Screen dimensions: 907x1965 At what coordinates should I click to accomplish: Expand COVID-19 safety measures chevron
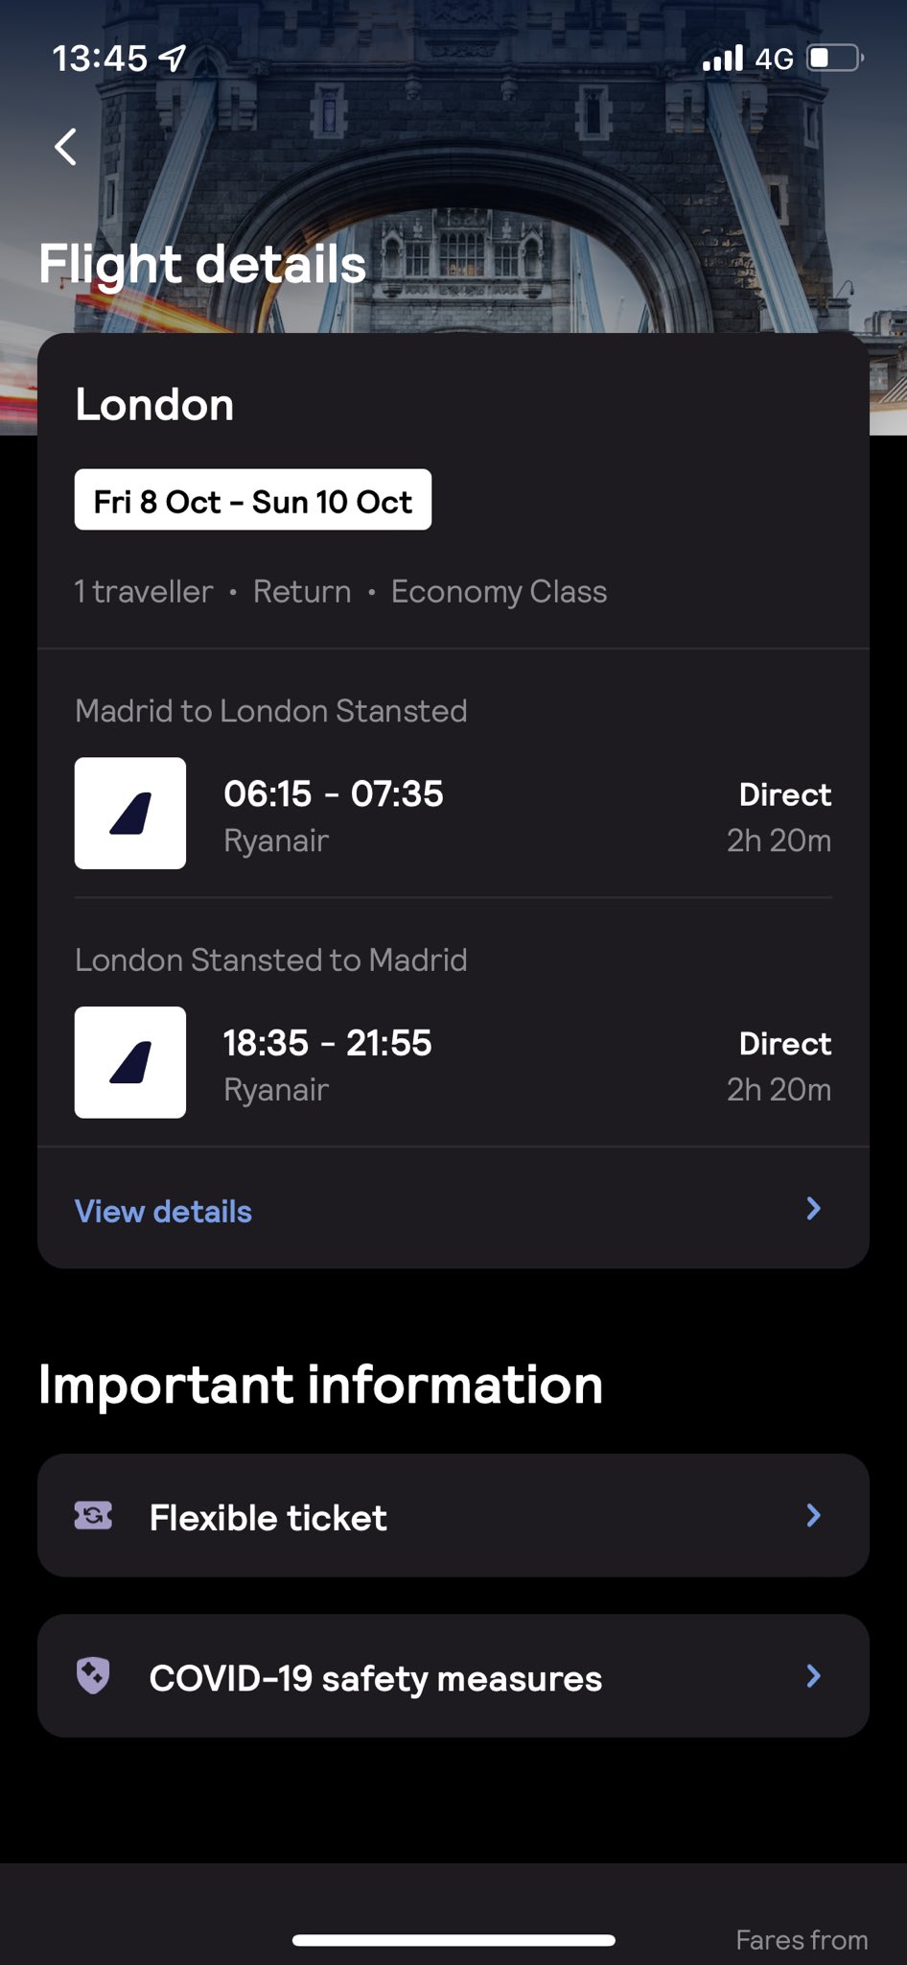813,1676
